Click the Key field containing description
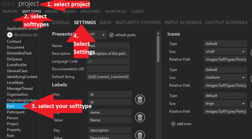 click(110, 130)
